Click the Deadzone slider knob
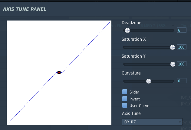 click(x=127, y=30)
